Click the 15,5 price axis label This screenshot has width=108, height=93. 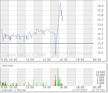point(100,29)
